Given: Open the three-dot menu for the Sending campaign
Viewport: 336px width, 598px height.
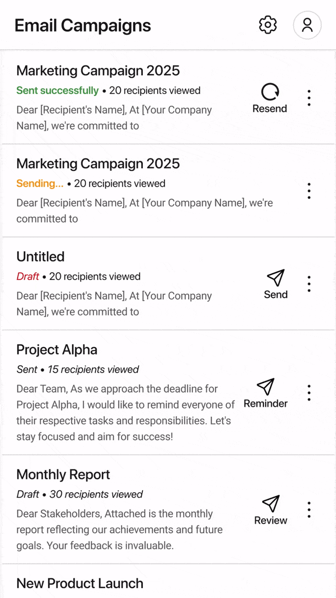Looking at the screenshot, I should tap(309, 191).
